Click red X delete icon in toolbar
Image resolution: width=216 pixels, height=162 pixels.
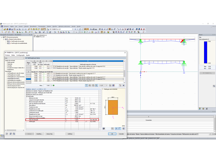[125, 29]
